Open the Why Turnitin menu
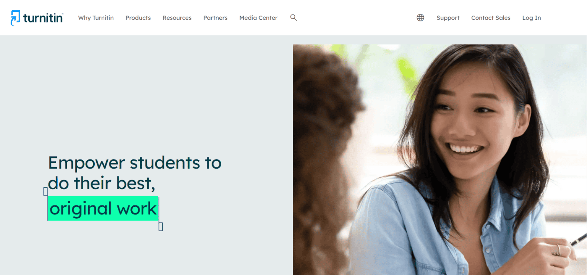587x275 pixels. [96, 18]
